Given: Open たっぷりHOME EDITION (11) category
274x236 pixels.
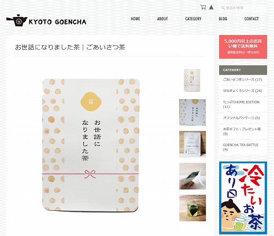Looking at the screenshot, I should 241,104.
